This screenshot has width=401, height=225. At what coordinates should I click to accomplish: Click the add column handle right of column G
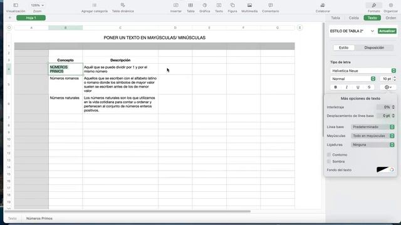click(x=299, y=27)
